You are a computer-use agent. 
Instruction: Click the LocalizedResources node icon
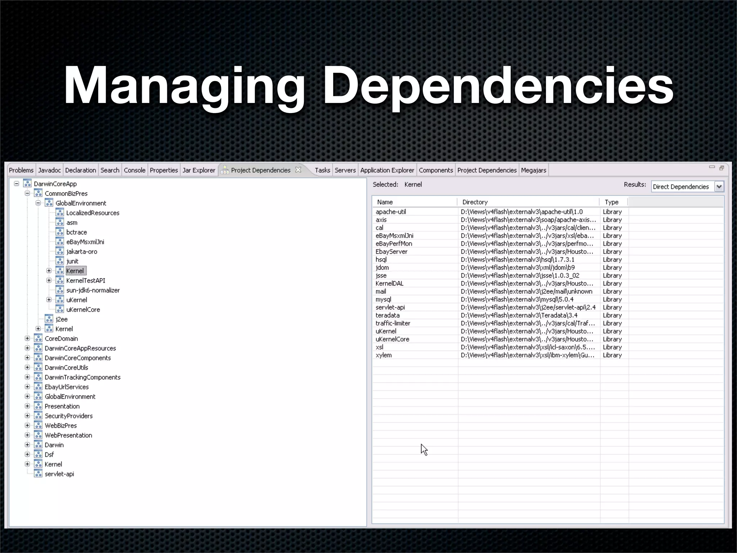click(x=60, y=213)
